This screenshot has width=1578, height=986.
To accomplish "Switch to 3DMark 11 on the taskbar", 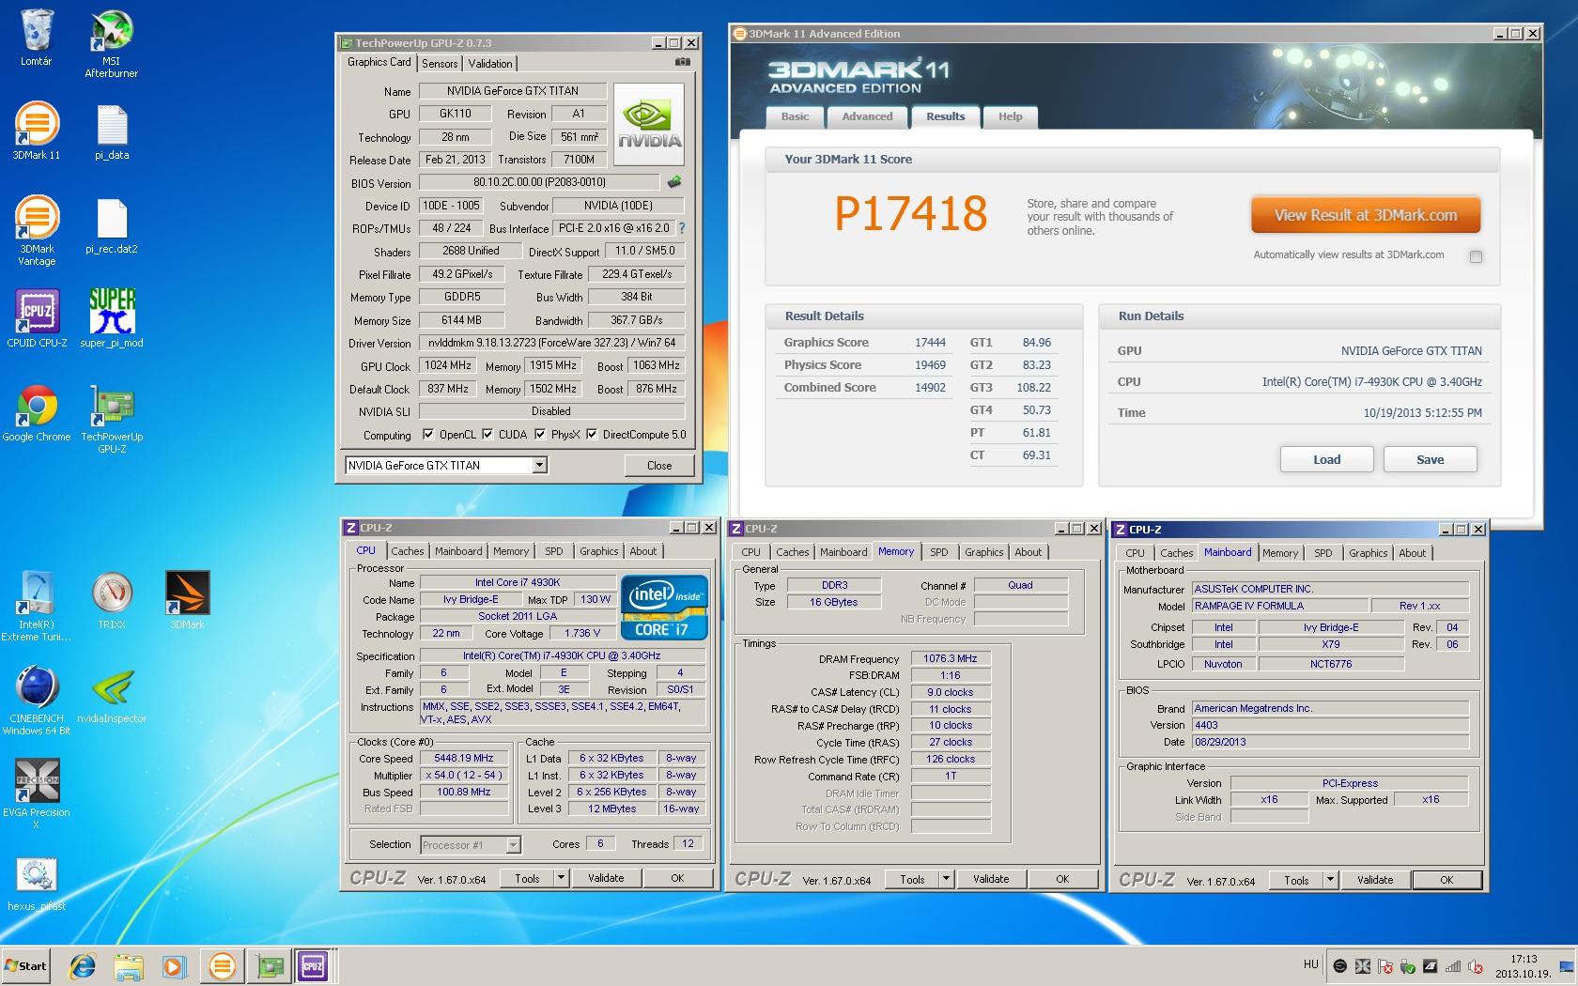I will [223, 965].
